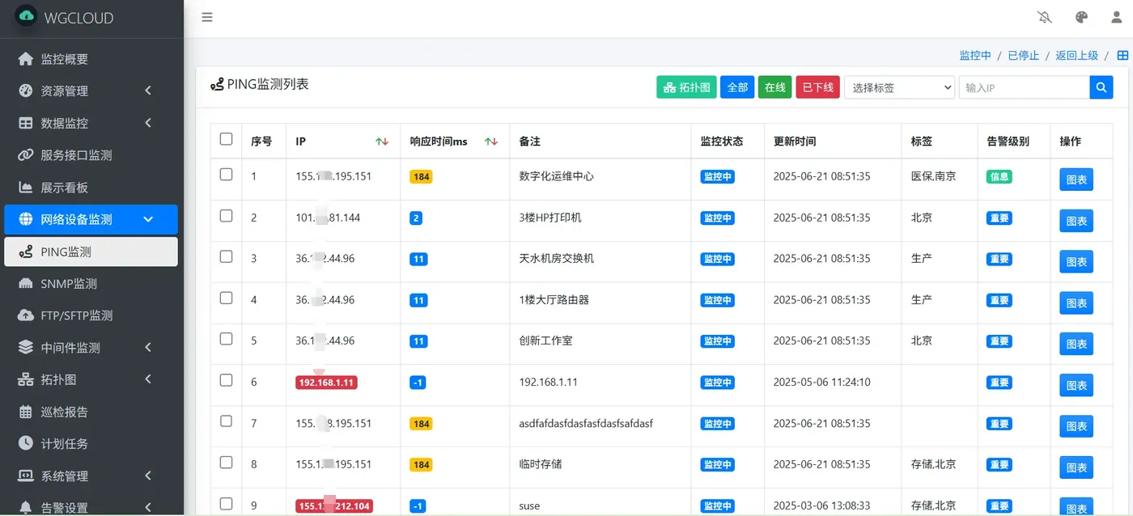Click the WGCLOUD cloud logo icon
The image size is (1133, 516).
point(26,16)
